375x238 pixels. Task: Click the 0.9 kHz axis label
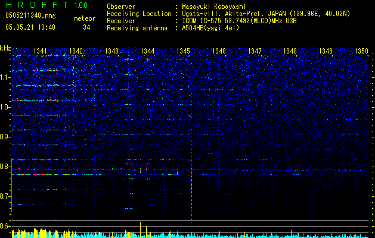(5, 137)
